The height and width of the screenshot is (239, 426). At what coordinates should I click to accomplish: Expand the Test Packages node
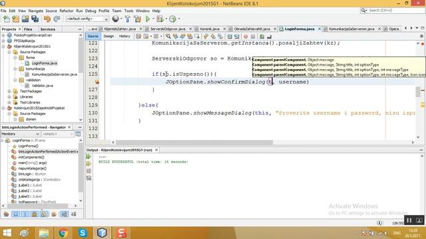click(9, 92)
